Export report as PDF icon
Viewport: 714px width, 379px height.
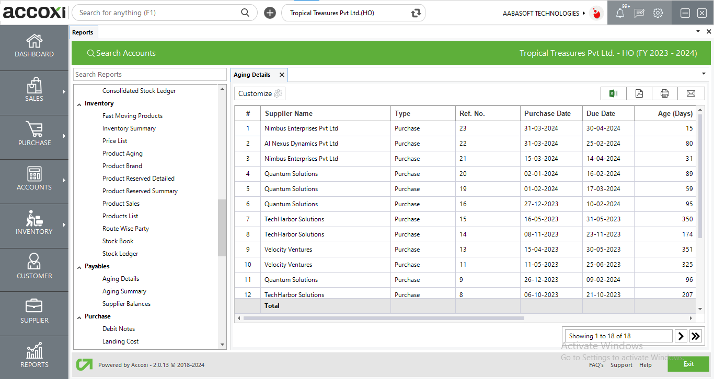coord(639,93)
